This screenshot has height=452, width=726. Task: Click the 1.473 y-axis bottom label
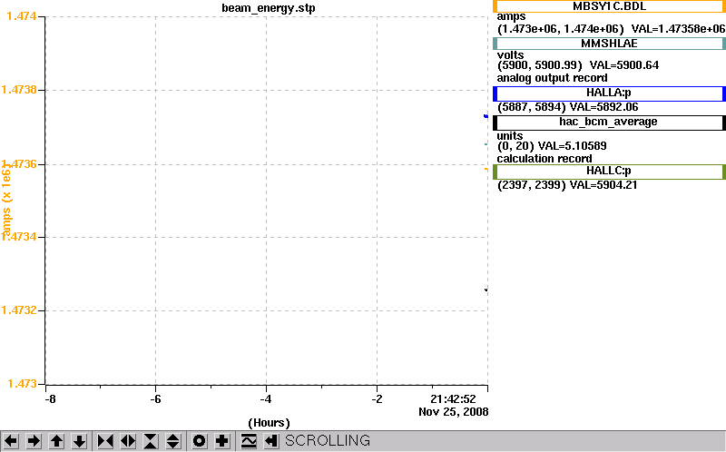tap(22, 384)
